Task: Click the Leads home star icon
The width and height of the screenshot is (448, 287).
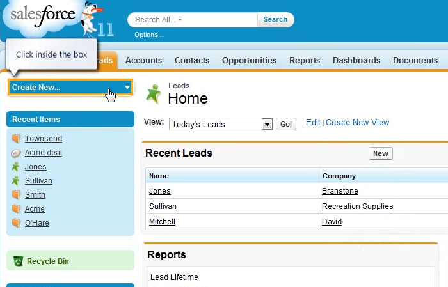Action: [154, 93]
